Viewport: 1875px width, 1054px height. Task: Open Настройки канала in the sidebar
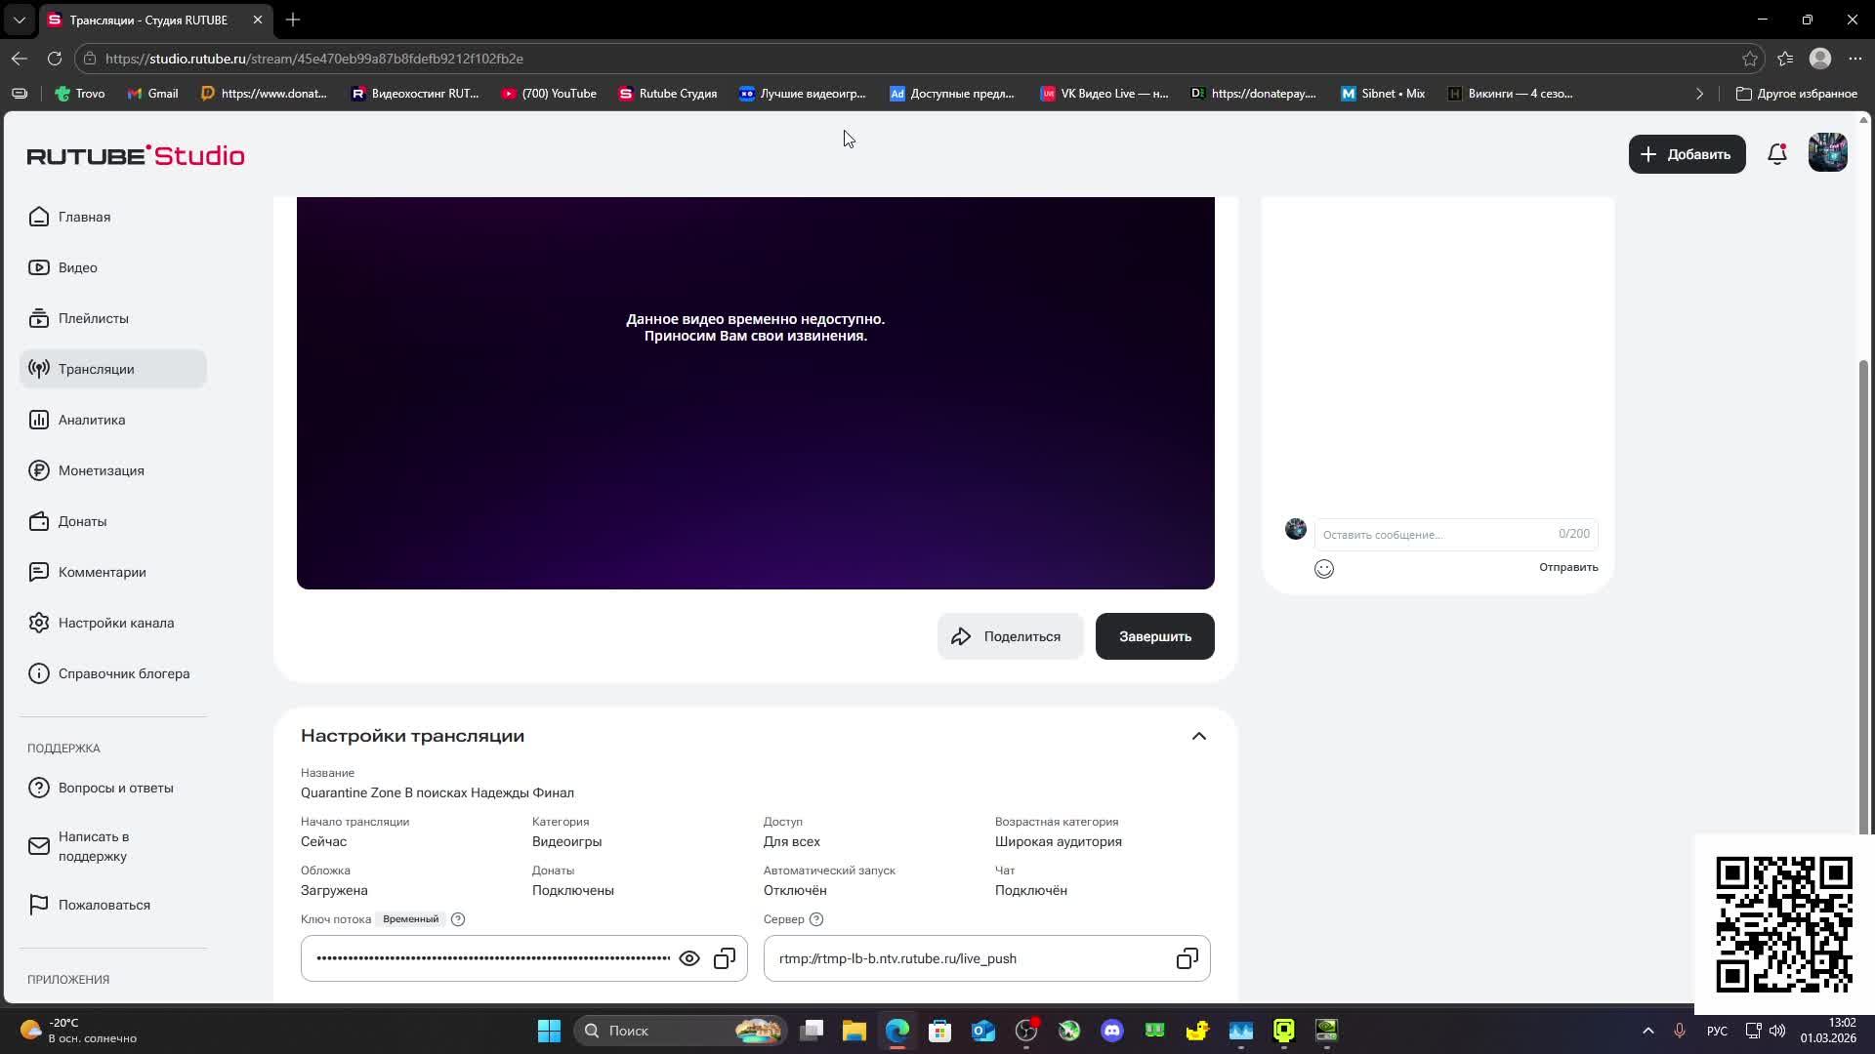[x=115, y=623]
